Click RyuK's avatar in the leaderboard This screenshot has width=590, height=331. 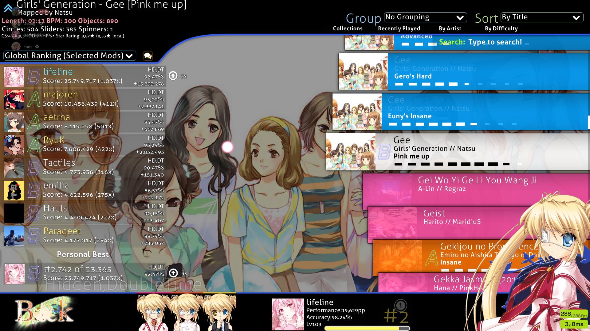(x=14, y=145)
